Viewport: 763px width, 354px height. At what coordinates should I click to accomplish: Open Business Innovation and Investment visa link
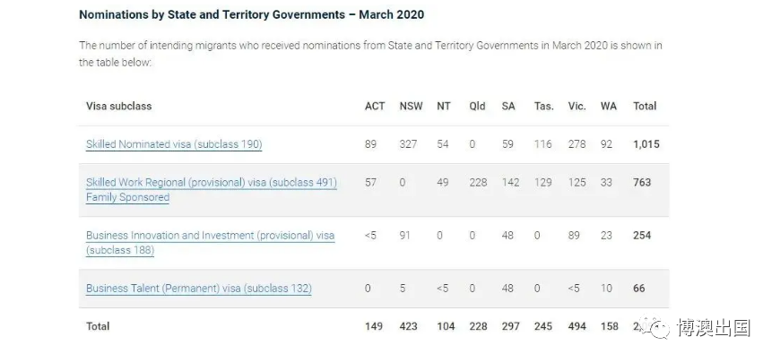(210, 243)
